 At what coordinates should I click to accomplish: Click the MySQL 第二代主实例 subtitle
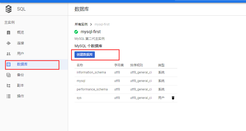coord(89,39)
